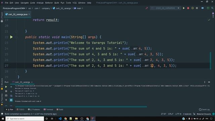This screenshot has height=121, width=215.
Task: Click the 4 spaces indent selector
Action: tap(187, 114)
